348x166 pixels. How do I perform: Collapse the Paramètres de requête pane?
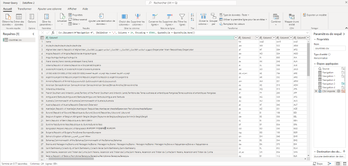tap(344, 34)
